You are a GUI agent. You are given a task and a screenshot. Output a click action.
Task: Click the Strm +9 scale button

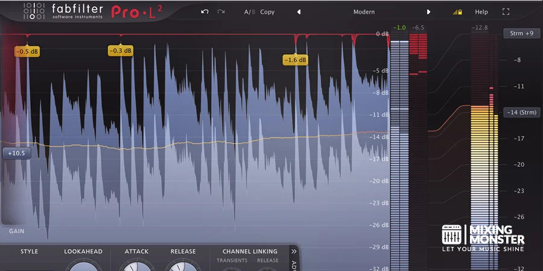tap(521, 34)
